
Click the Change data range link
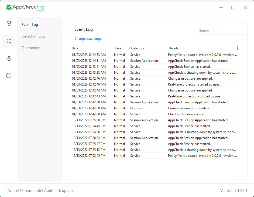tap(88, 39)
